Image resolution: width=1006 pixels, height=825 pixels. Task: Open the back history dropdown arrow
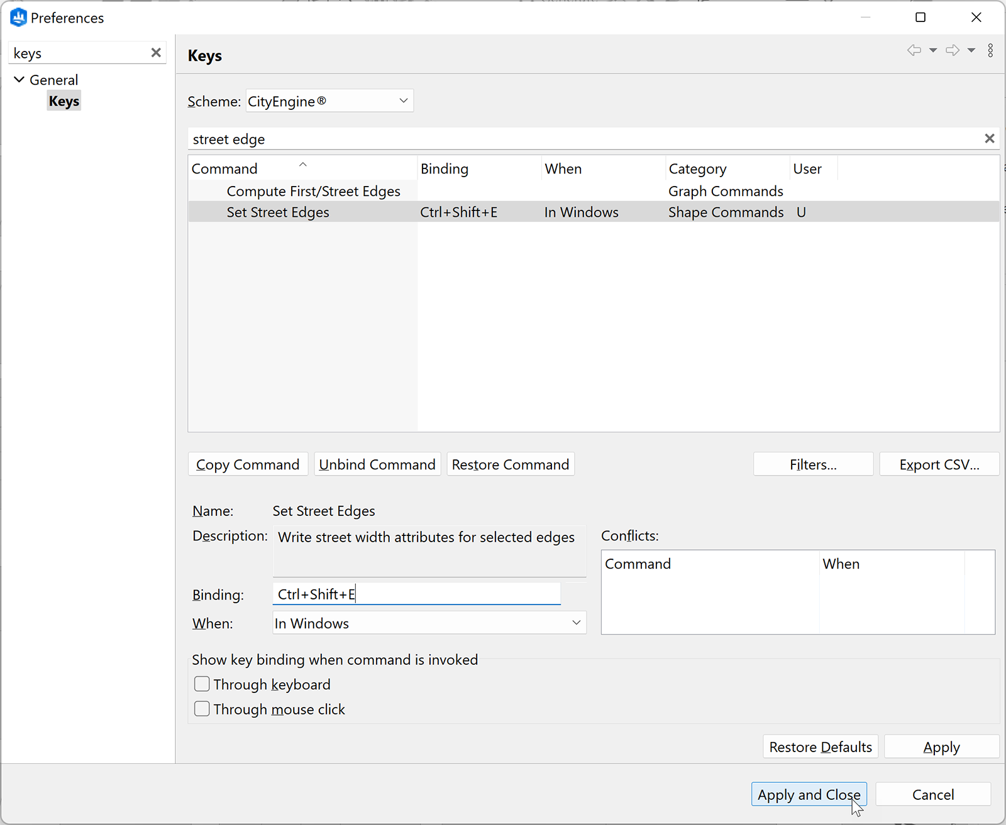[x=932, y=50]
